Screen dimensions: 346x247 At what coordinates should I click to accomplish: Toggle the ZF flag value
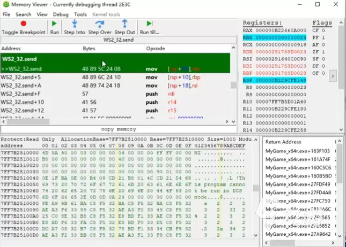click(x=323, y=52)
